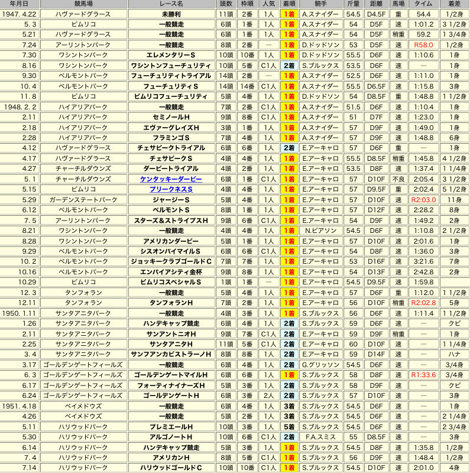The width and height of the screenshot is (470, 473).
Task: Select the race name シスオンバイマイルS
Action: coord(171,251)
